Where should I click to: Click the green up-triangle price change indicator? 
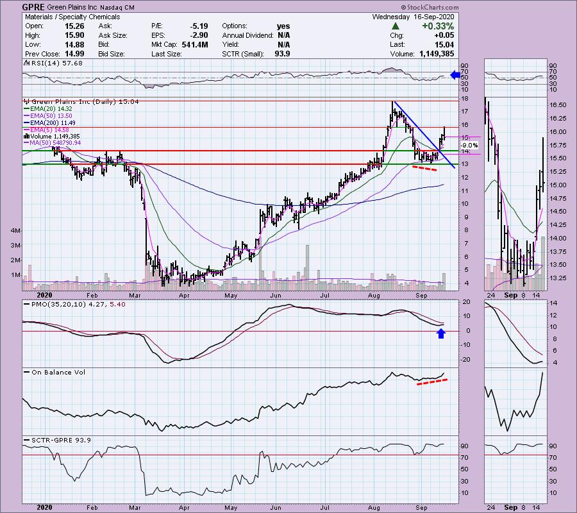396,26
